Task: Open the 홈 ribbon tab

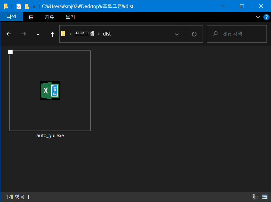Action: point(31,17)
